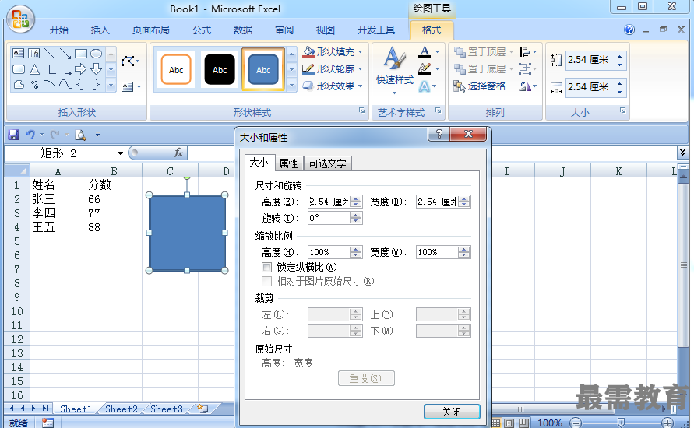Click the text outline pen icon

pos(425,68)
